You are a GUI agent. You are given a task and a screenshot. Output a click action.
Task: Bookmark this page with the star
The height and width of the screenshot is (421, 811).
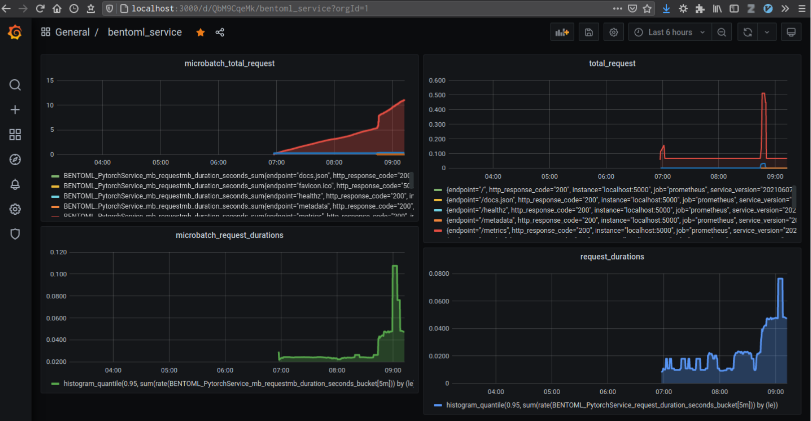click(647, 9)
